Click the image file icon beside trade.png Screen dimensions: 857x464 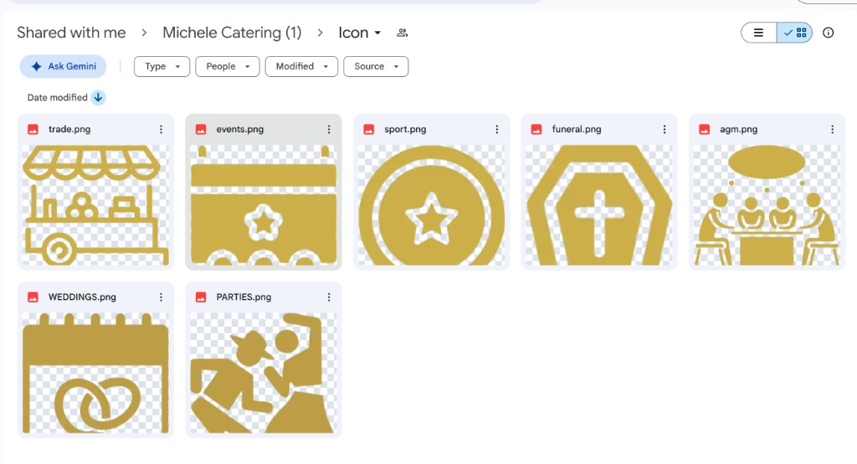click(x=33, y=129)
